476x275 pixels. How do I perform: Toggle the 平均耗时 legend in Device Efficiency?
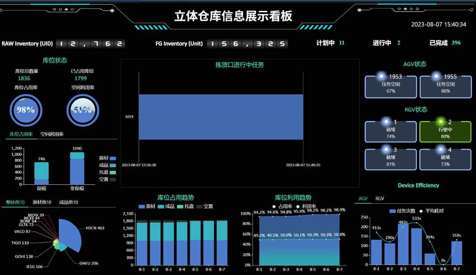[429, 211]
